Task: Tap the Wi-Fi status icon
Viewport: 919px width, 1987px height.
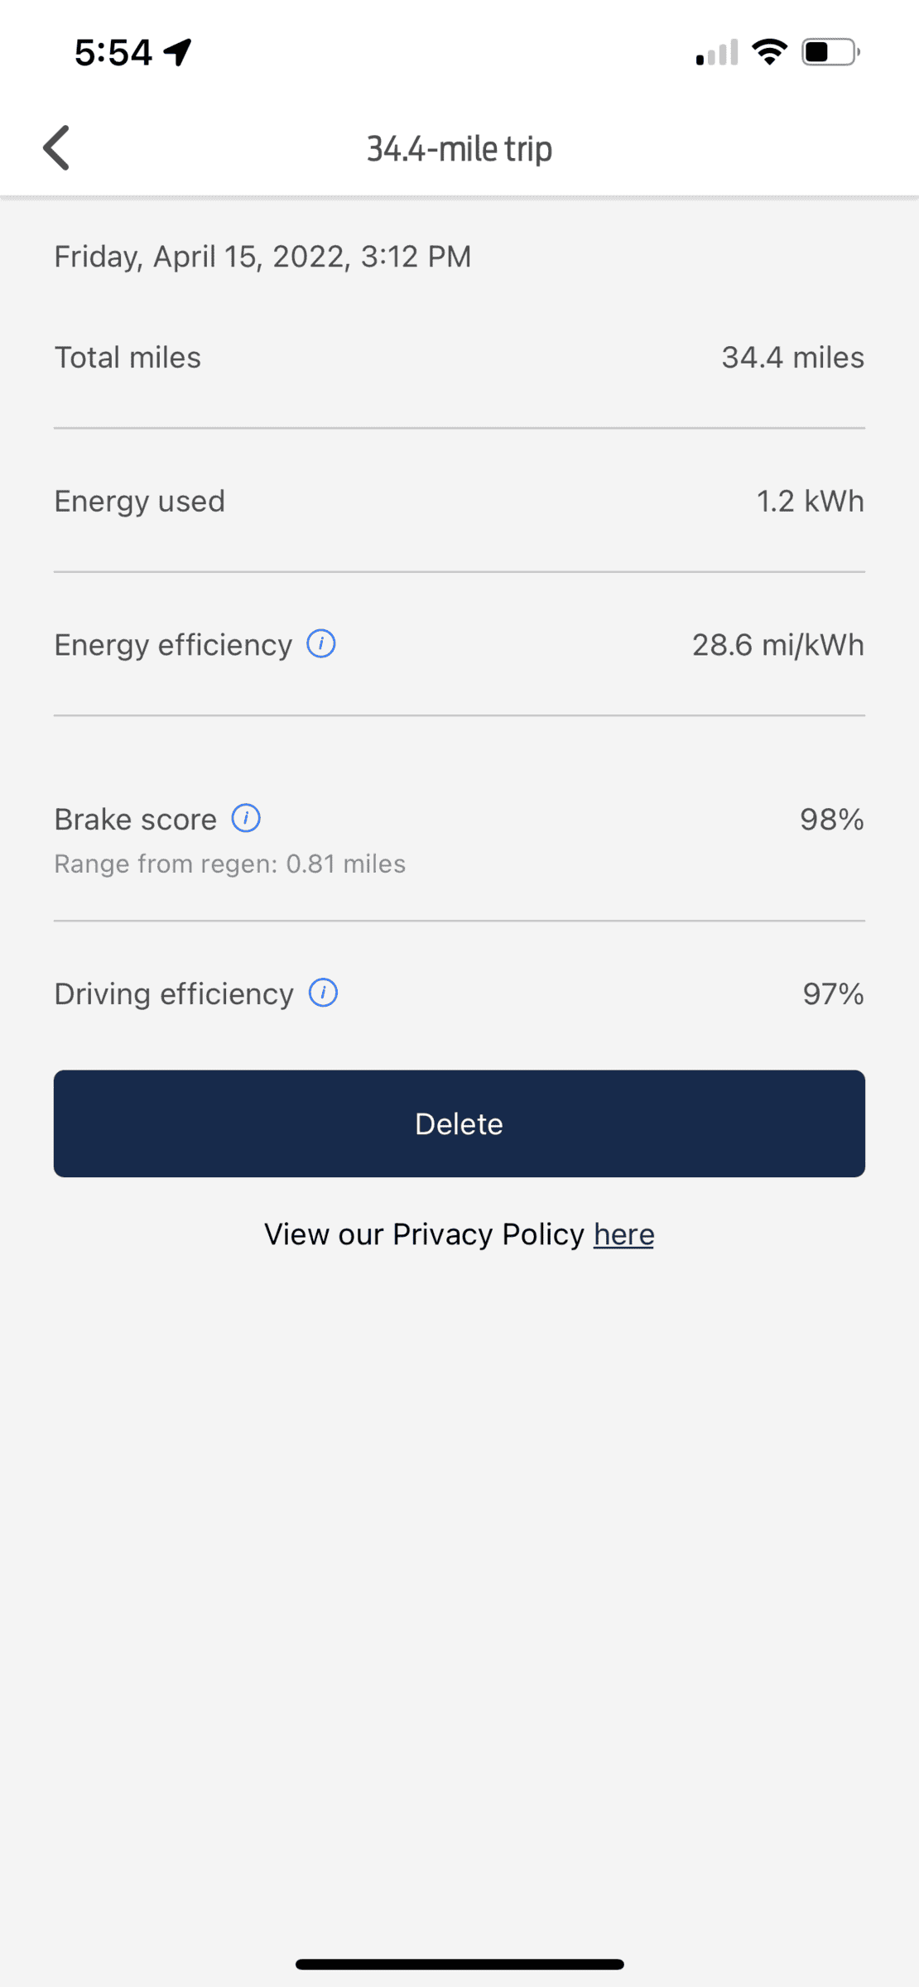Action: click(769, 52)
